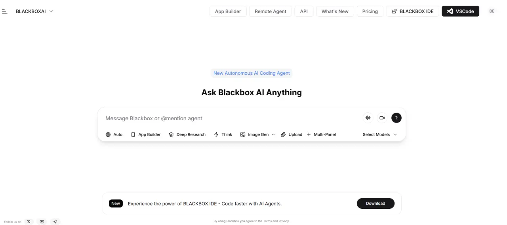Start voice input with waveform icon

(x=368, y=118)
